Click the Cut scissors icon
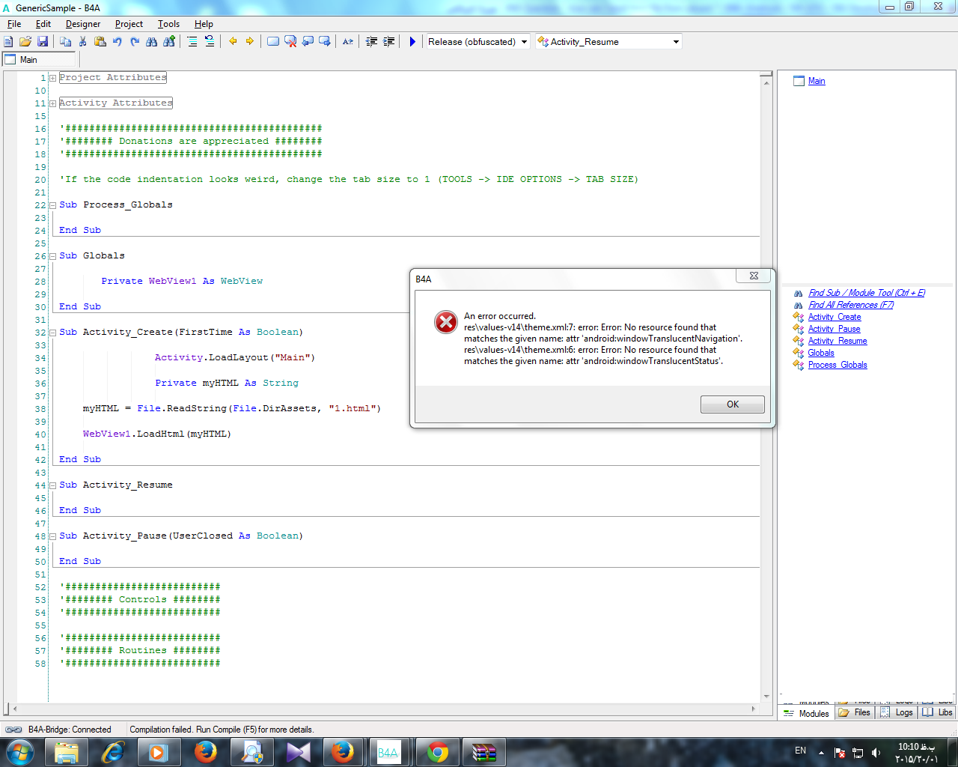 [83, 42]
